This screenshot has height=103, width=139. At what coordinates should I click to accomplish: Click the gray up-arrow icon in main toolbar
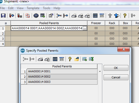pos(110,16)
